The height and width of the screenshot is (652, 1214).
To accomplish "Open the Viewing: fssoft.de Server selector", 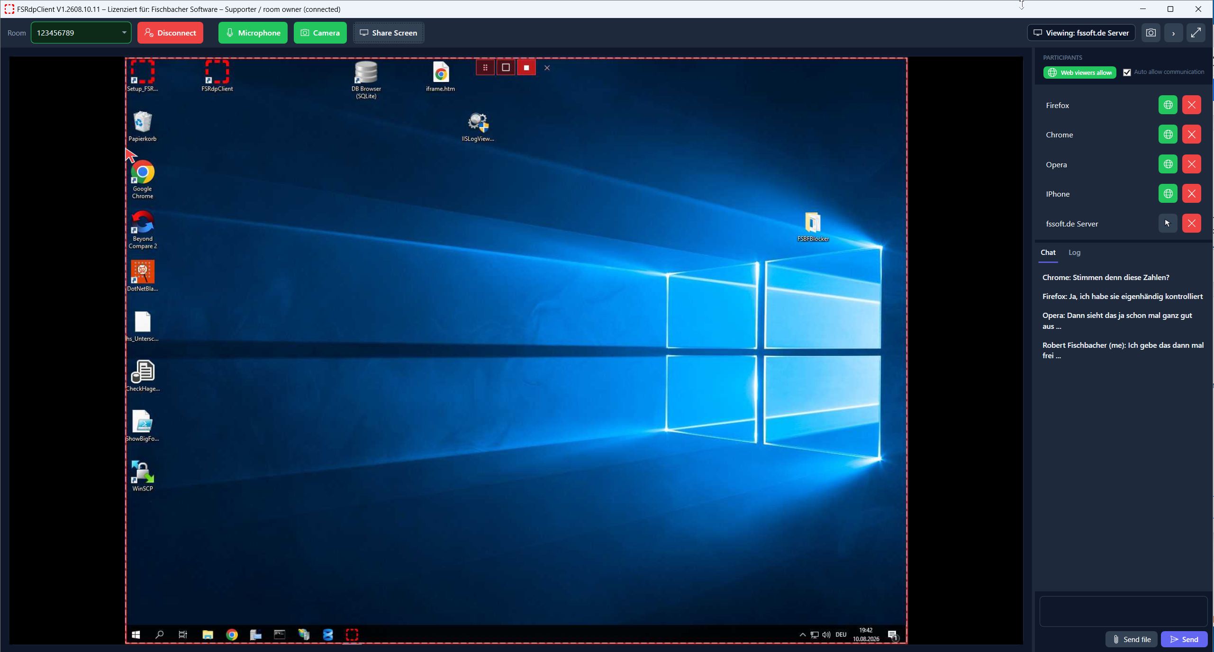I will (1081, 33).
